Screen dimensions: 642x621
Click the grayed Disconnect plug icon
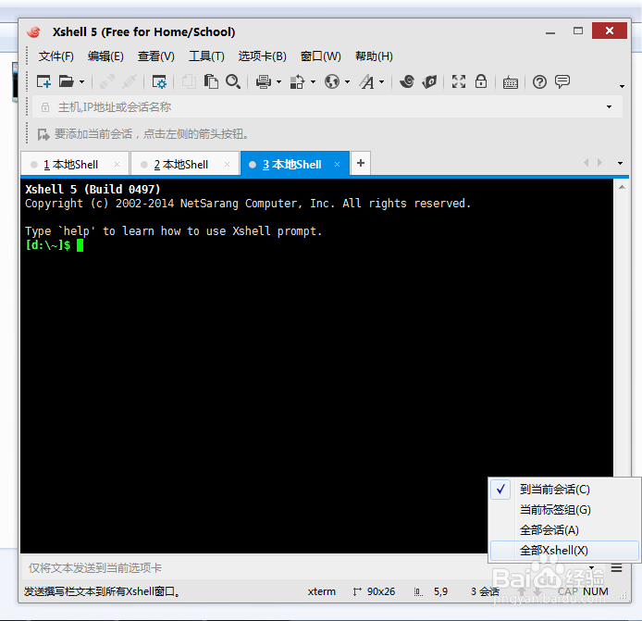click(x=130, y=81)
